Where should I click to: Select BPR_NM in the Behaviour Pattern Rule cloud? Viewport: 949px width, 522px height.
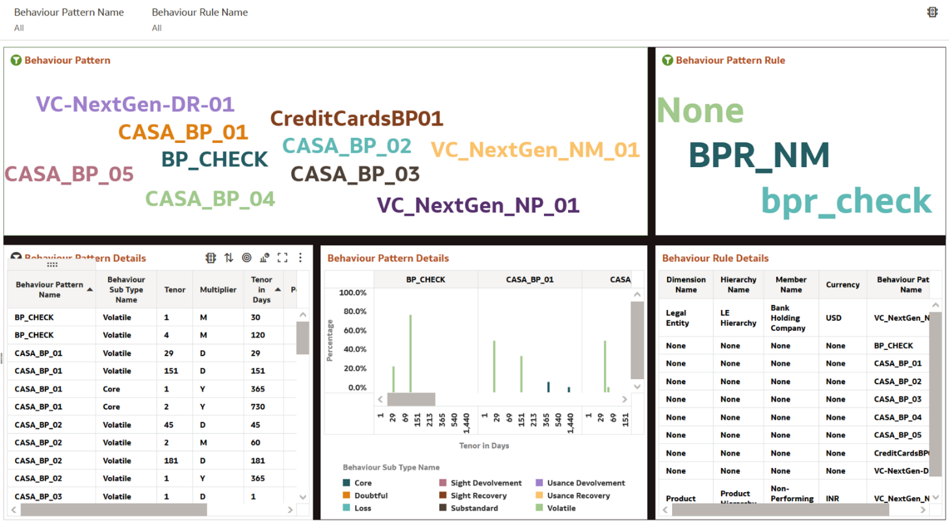click(759, 155)
